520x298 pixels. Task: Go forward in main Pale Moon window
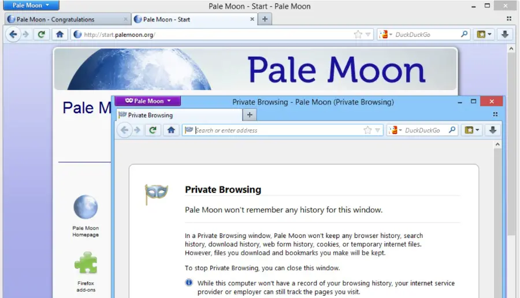[26, 35]
